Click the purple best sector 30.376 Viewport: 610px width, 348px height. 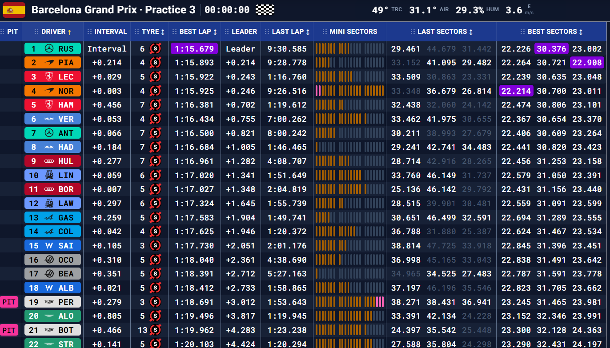pos(551,48)
